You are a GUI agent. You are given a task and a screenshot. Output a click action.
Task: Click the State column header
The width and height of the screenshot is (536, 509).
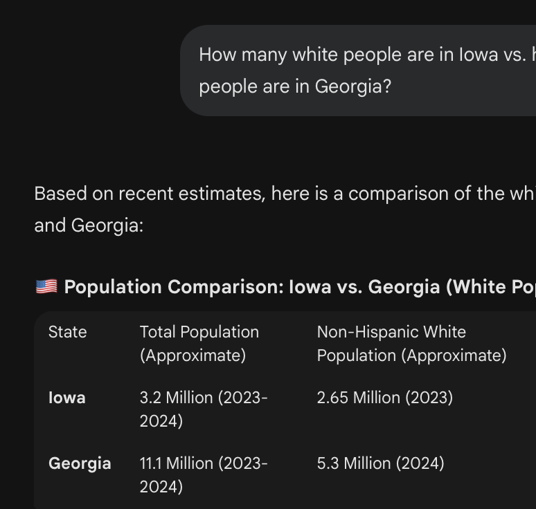67,332
